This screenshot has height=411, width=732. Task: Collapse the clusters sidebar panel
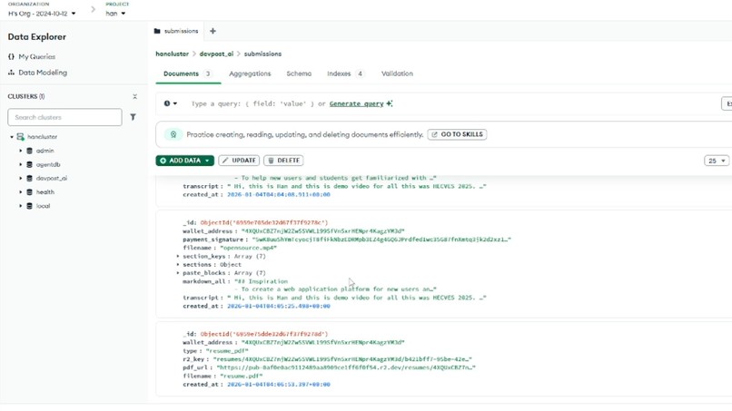(135, 96)
